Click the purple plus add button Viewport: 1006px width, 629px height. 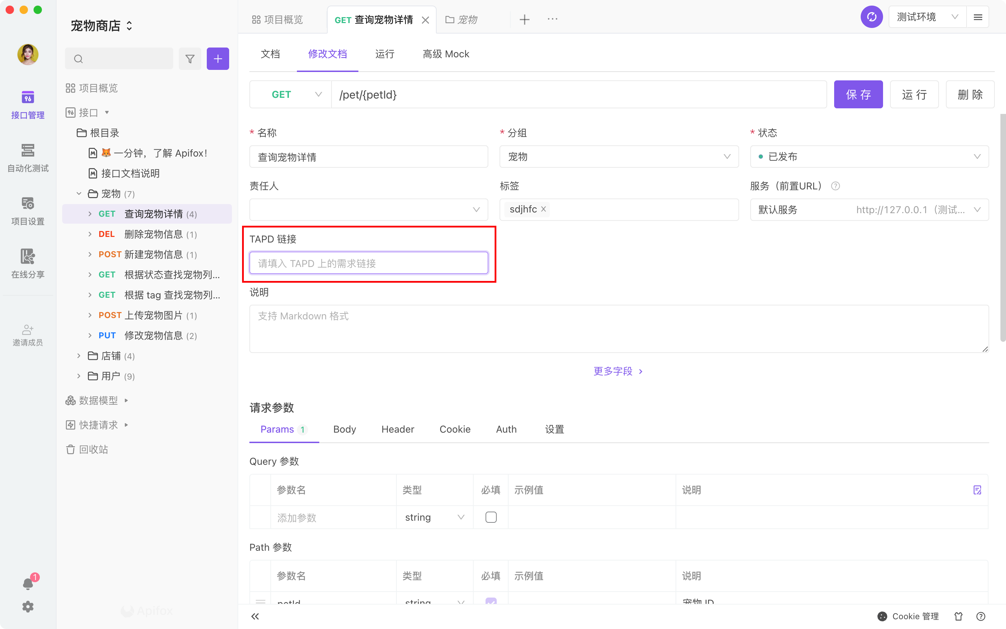coord(218,59)
